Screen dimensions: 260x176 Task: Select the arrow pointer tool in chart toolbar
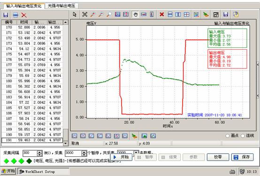point(75,15)
